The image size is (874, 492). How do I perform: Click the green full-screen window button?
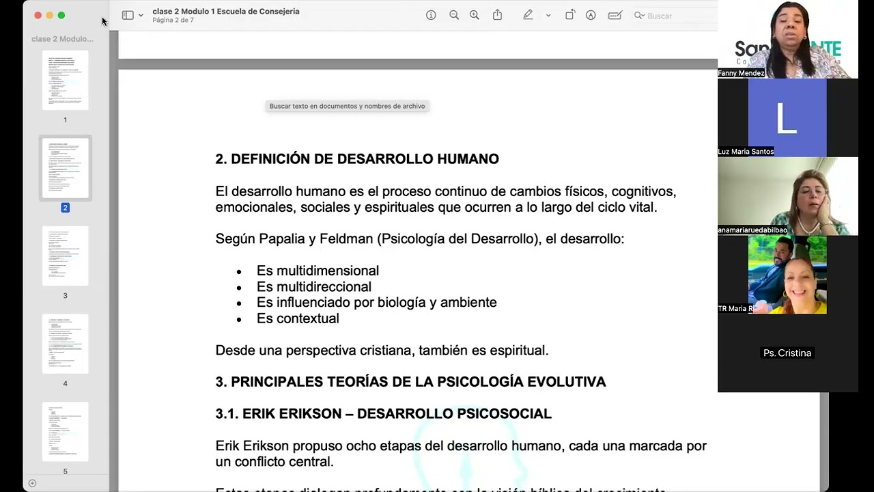61,15
